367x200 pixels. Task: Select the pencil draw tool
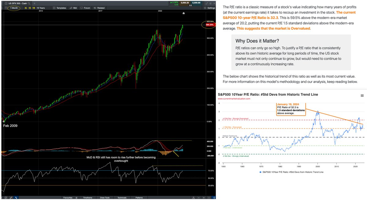click(11, 198)
